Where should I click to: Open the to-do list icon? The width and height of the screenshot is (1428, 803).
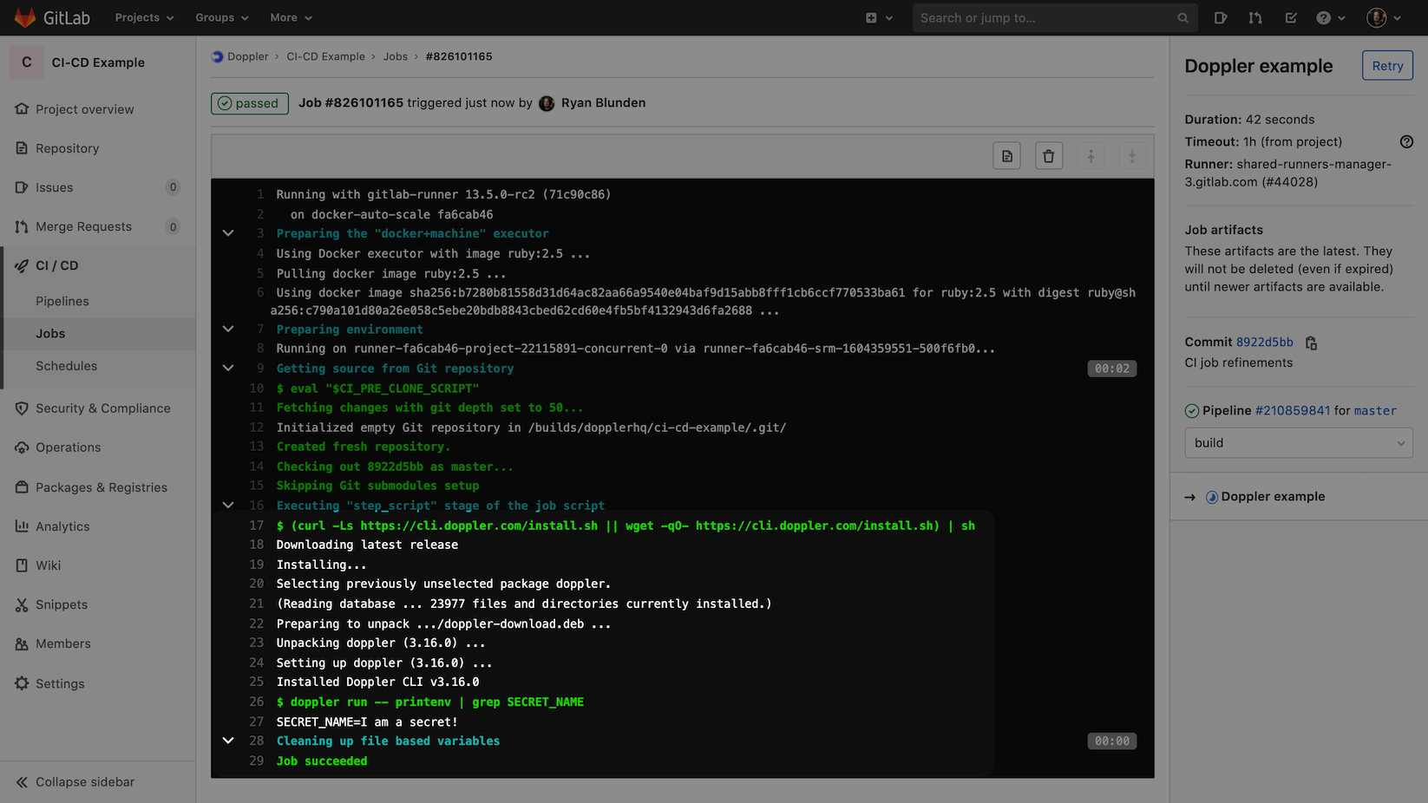tap(1291, 17)
